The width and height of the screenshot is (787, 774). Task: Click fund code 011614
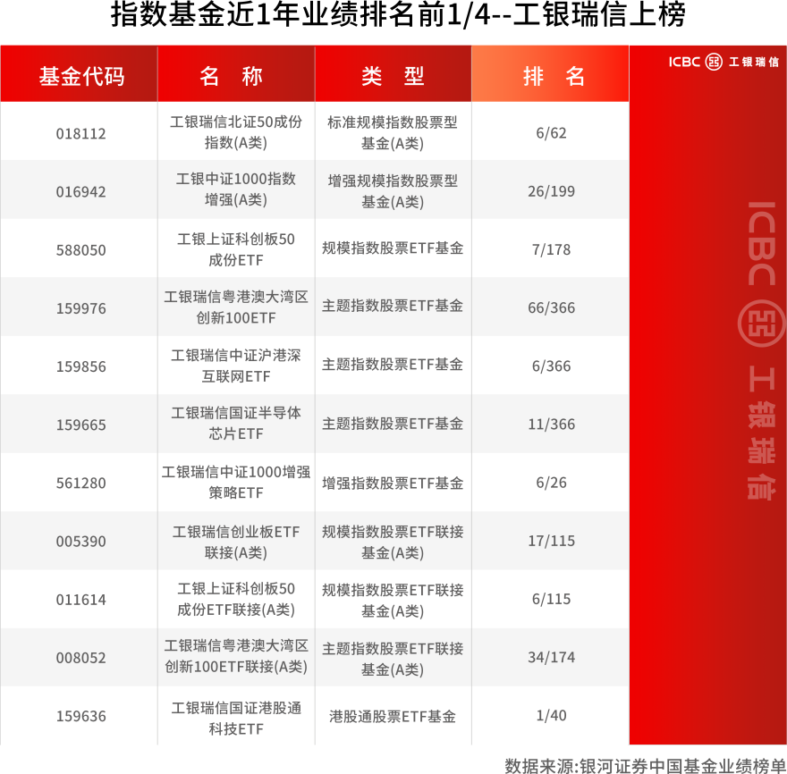pos(80,600)
